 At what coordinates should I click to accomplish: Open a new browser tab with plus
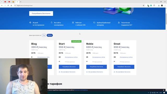pyautogui.click(x=21, y=2)
